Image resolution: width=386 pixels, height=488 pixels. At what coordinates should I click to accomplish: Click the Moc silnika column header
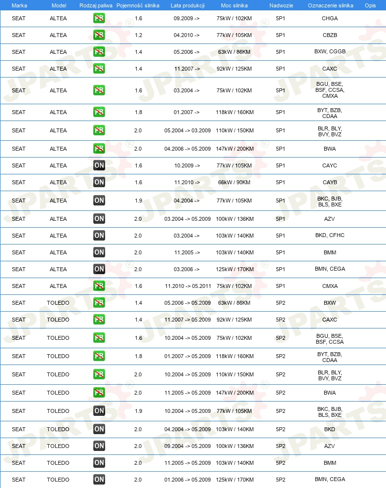point(234,5)
